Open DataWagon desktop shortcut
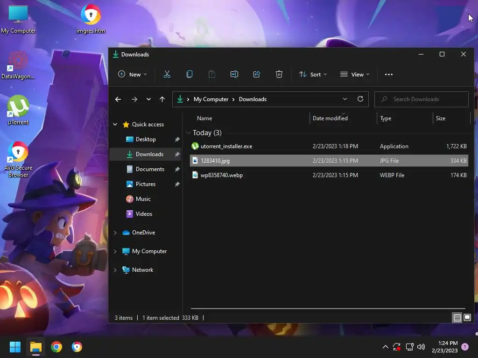 pyautogui.click(x=18, y=65)
